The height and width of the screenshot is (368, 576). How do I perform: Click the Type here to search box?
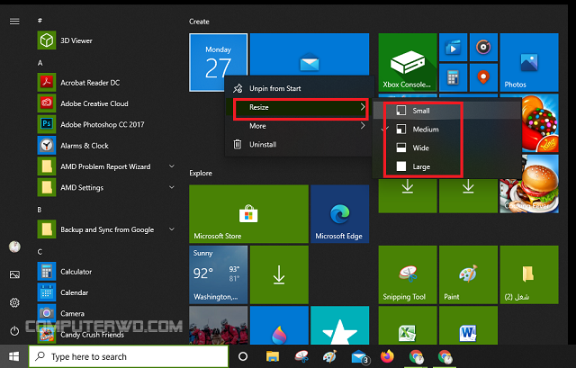pos(128,356)
